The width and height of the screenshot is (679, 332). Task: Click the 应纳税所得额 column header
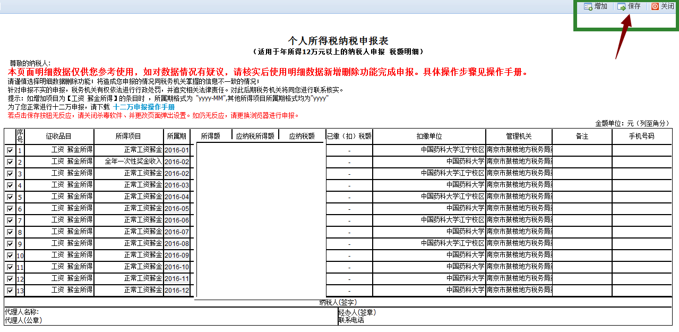coord(255,136)
